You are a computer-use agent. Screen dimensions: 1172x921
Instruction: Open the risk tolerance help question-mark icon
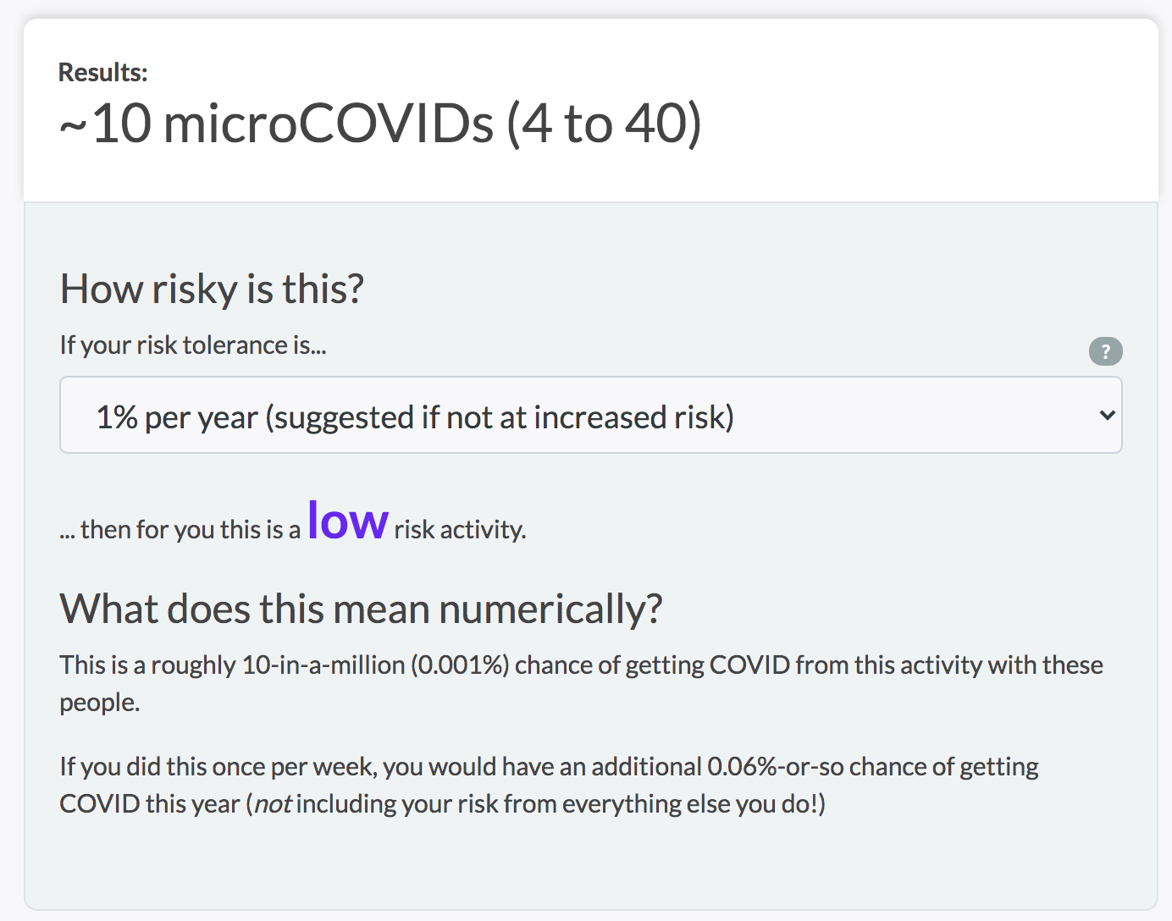pos(1105,351)
